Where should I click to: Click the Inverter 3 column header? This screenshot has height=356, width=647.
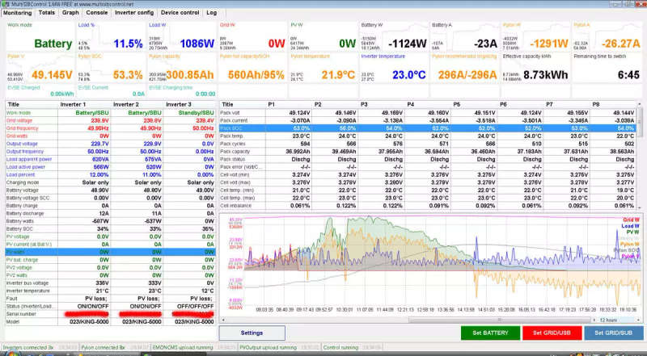point(189,105)
